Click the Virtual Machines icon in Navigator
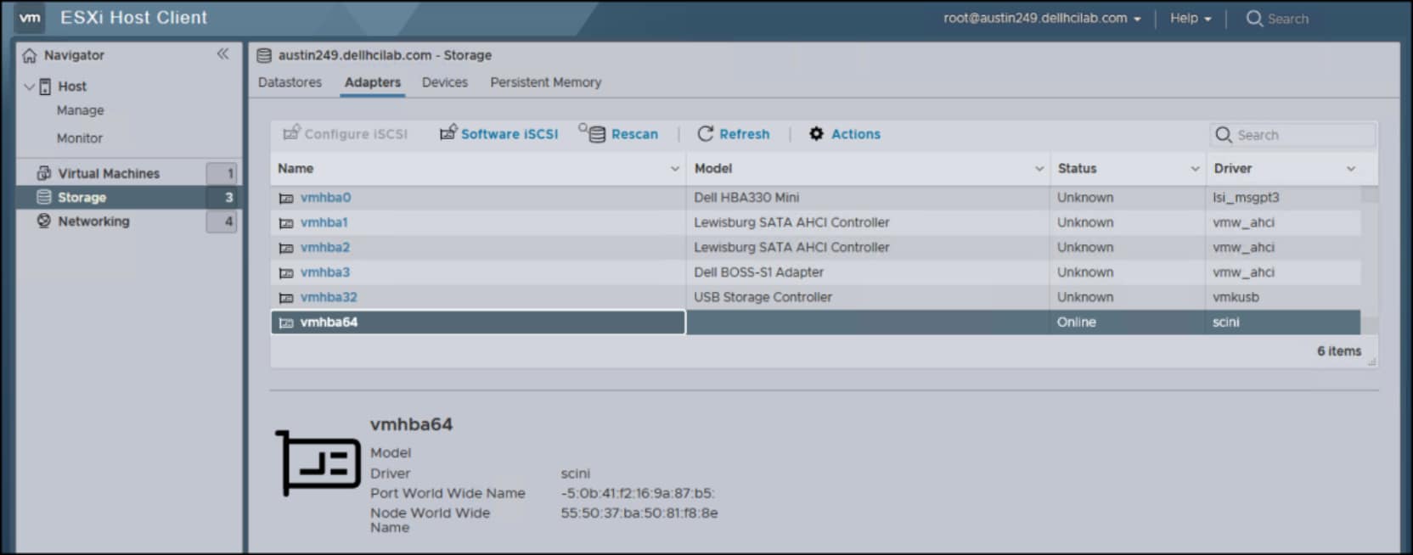This screenshot has width=1413, height=555. tap(44, 173)
